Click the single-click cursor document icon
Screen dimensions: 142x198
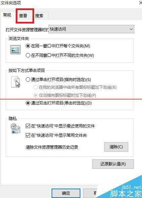pyautogui.click(x=15, y=82)
